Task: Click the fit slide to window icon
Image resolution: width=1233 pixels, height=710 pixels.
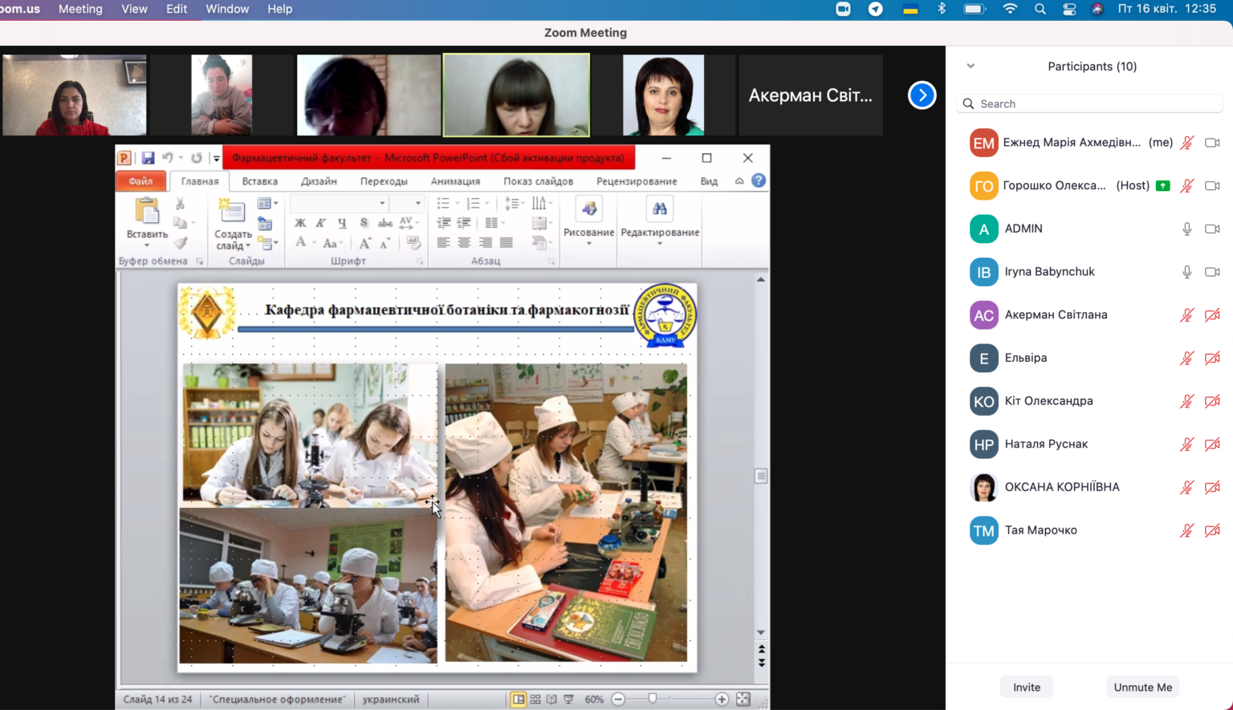Action: click(x=743, y=700)
